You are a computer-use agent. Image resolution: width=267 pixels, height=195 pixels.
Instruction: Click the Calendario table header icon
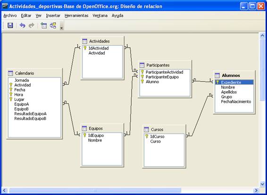click(x=10, y=73)
